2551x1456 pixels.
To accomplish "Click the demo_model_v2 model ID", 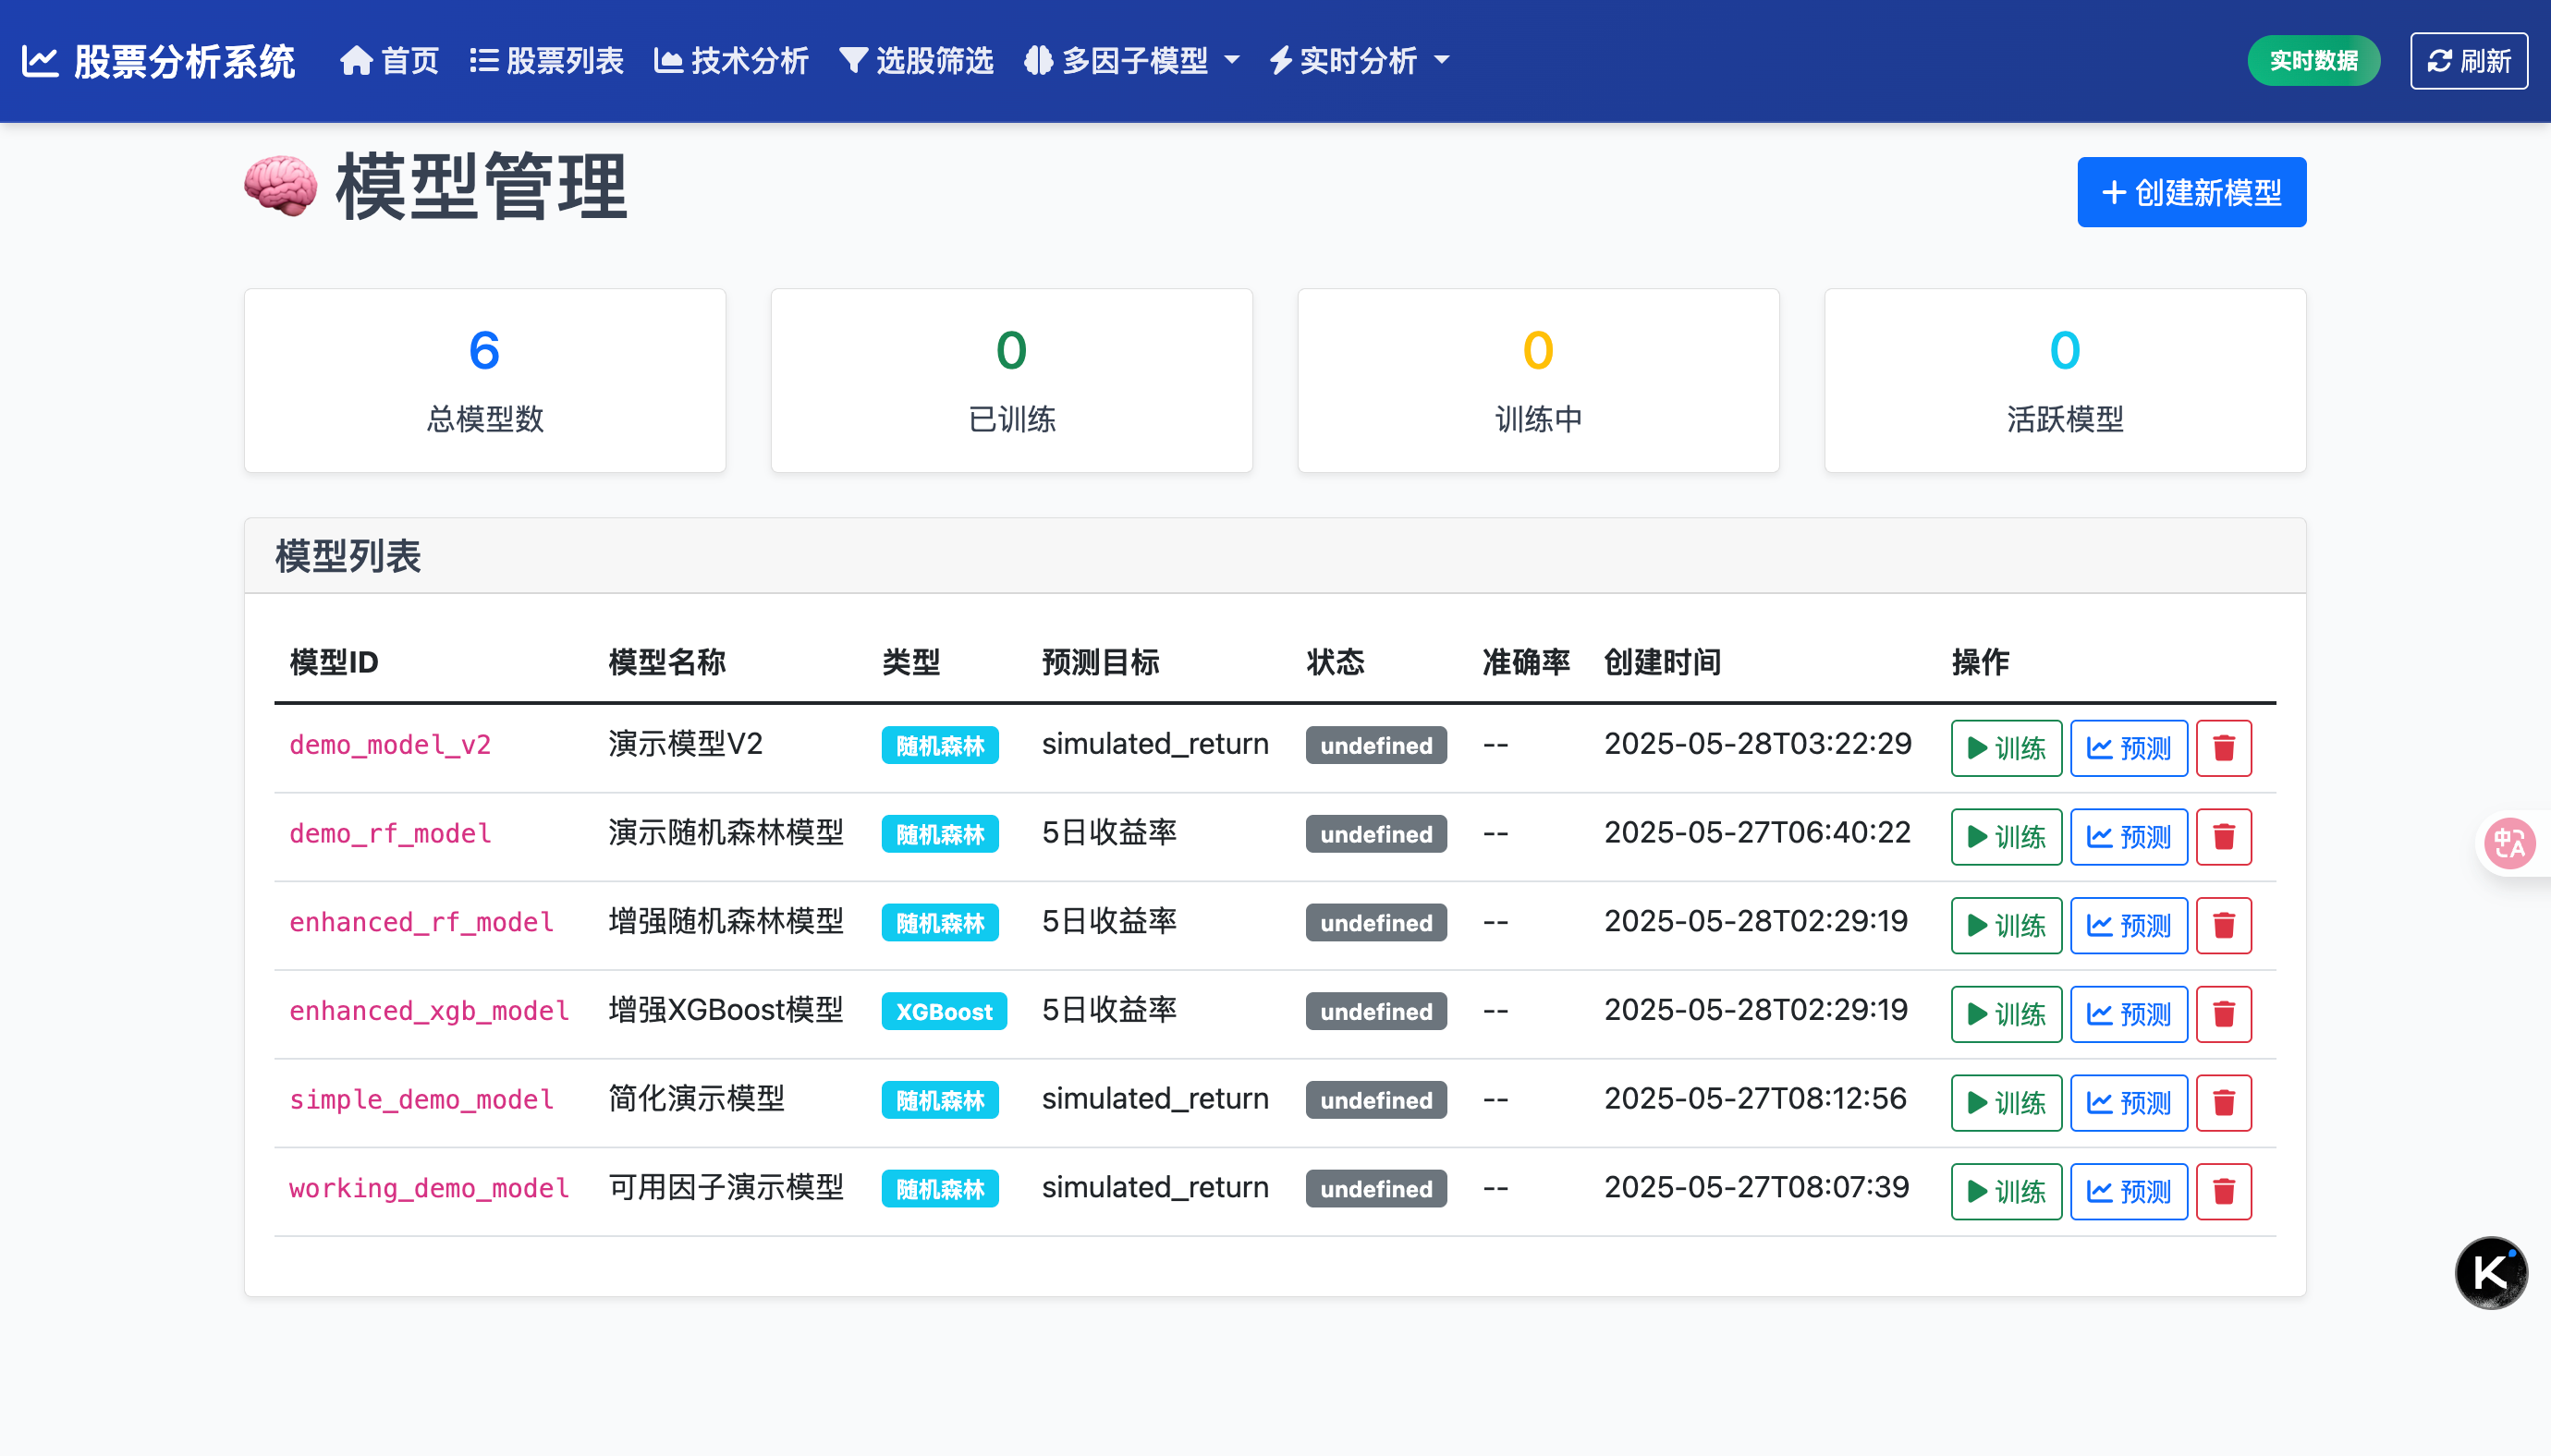I will tap(390, 745).
